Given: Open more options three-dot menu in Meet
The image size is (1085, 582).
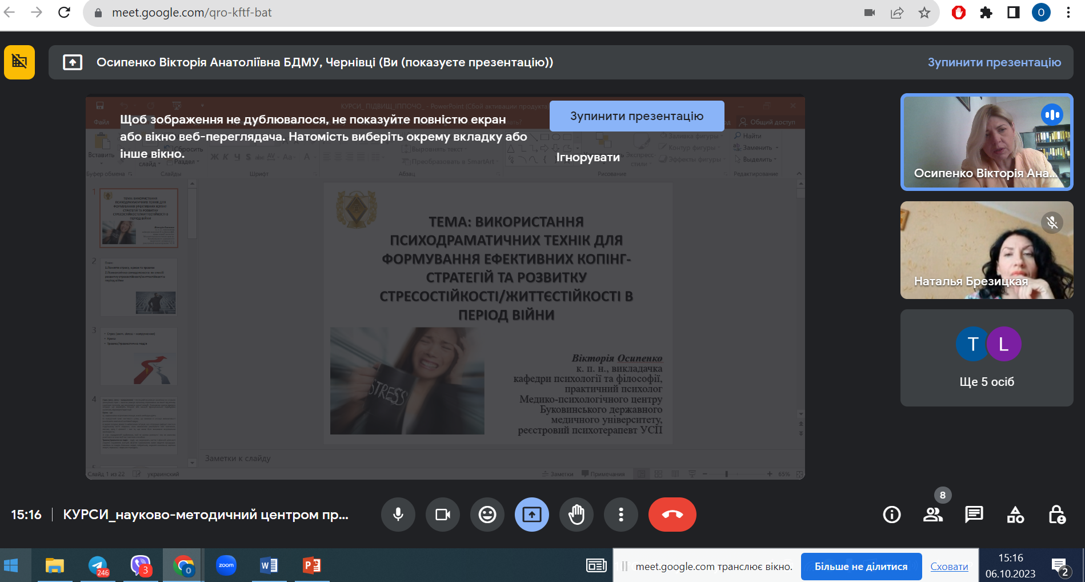Looking at the screenshot, I should click(x=621, y=515).
